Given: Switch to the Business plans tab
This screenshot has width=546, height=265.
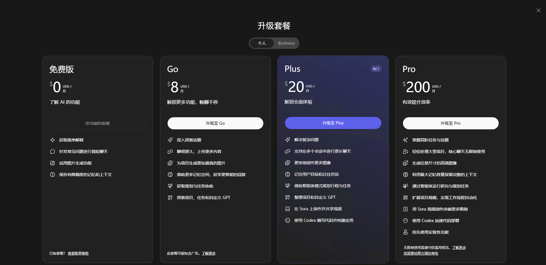Looking at the screenshot, I should (286, 43).
